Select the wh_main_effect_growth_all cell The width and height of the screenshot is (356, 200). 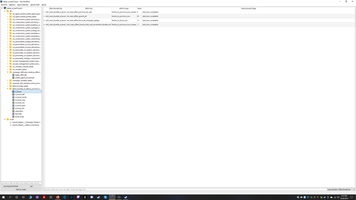pyautogui.click(x=89, y=16)
